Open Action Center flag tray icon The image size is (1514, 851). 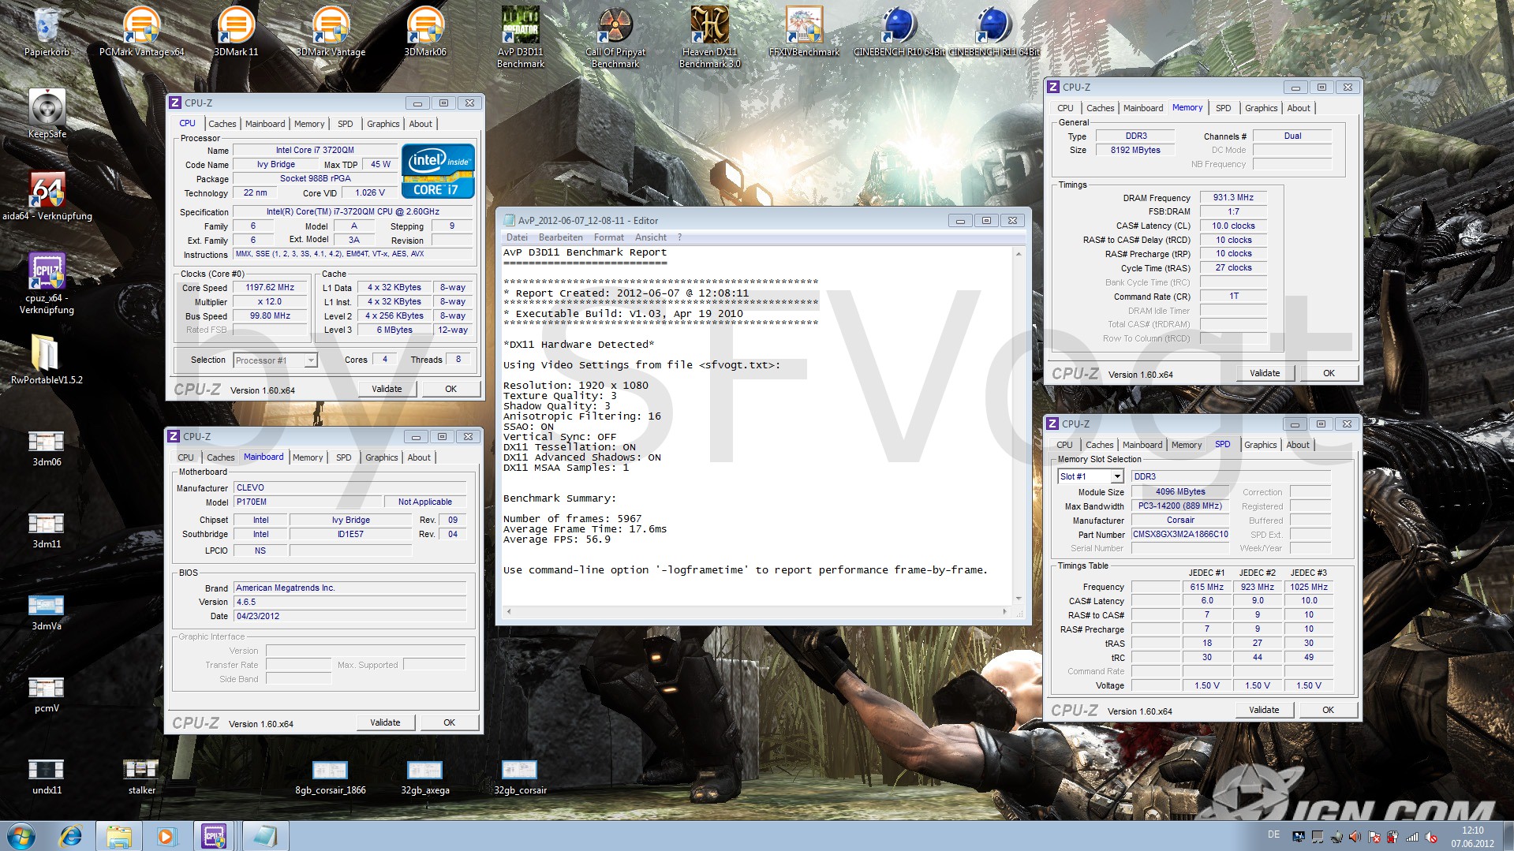tap(1374, 837)
